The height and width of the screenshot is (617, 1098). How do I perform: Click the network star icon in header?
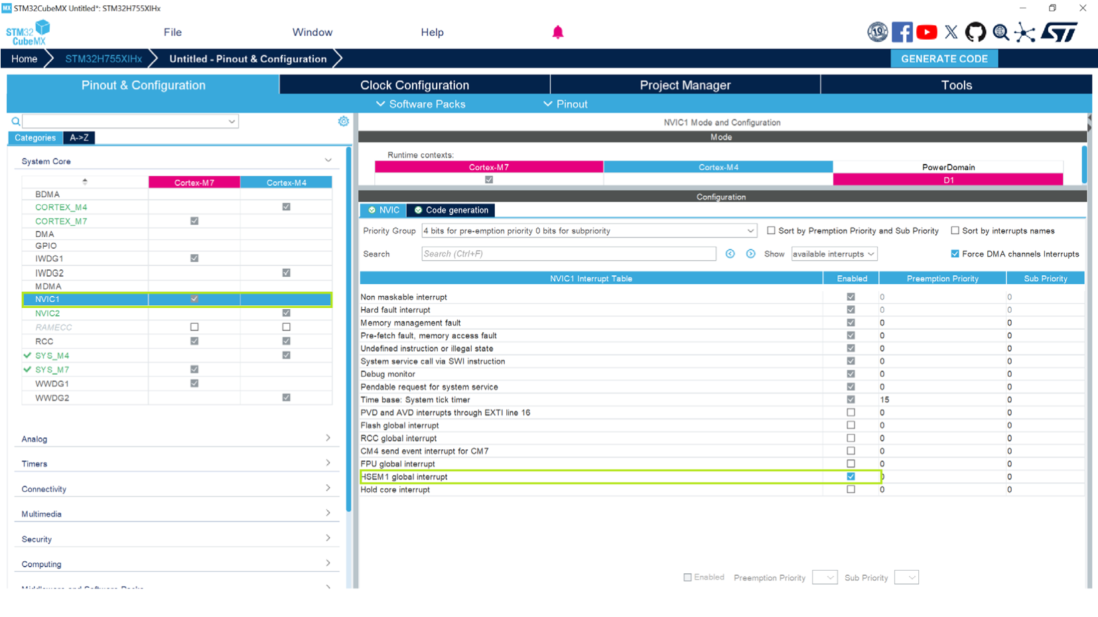coord(1025,32)
